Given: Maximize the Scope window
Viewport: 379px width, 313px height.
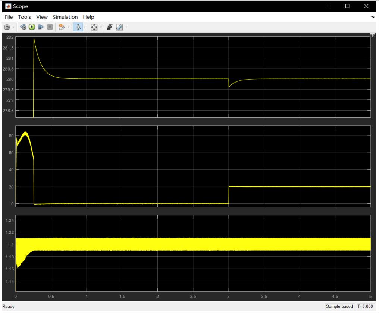Looking at the screenshot, I should coord(347,6).
